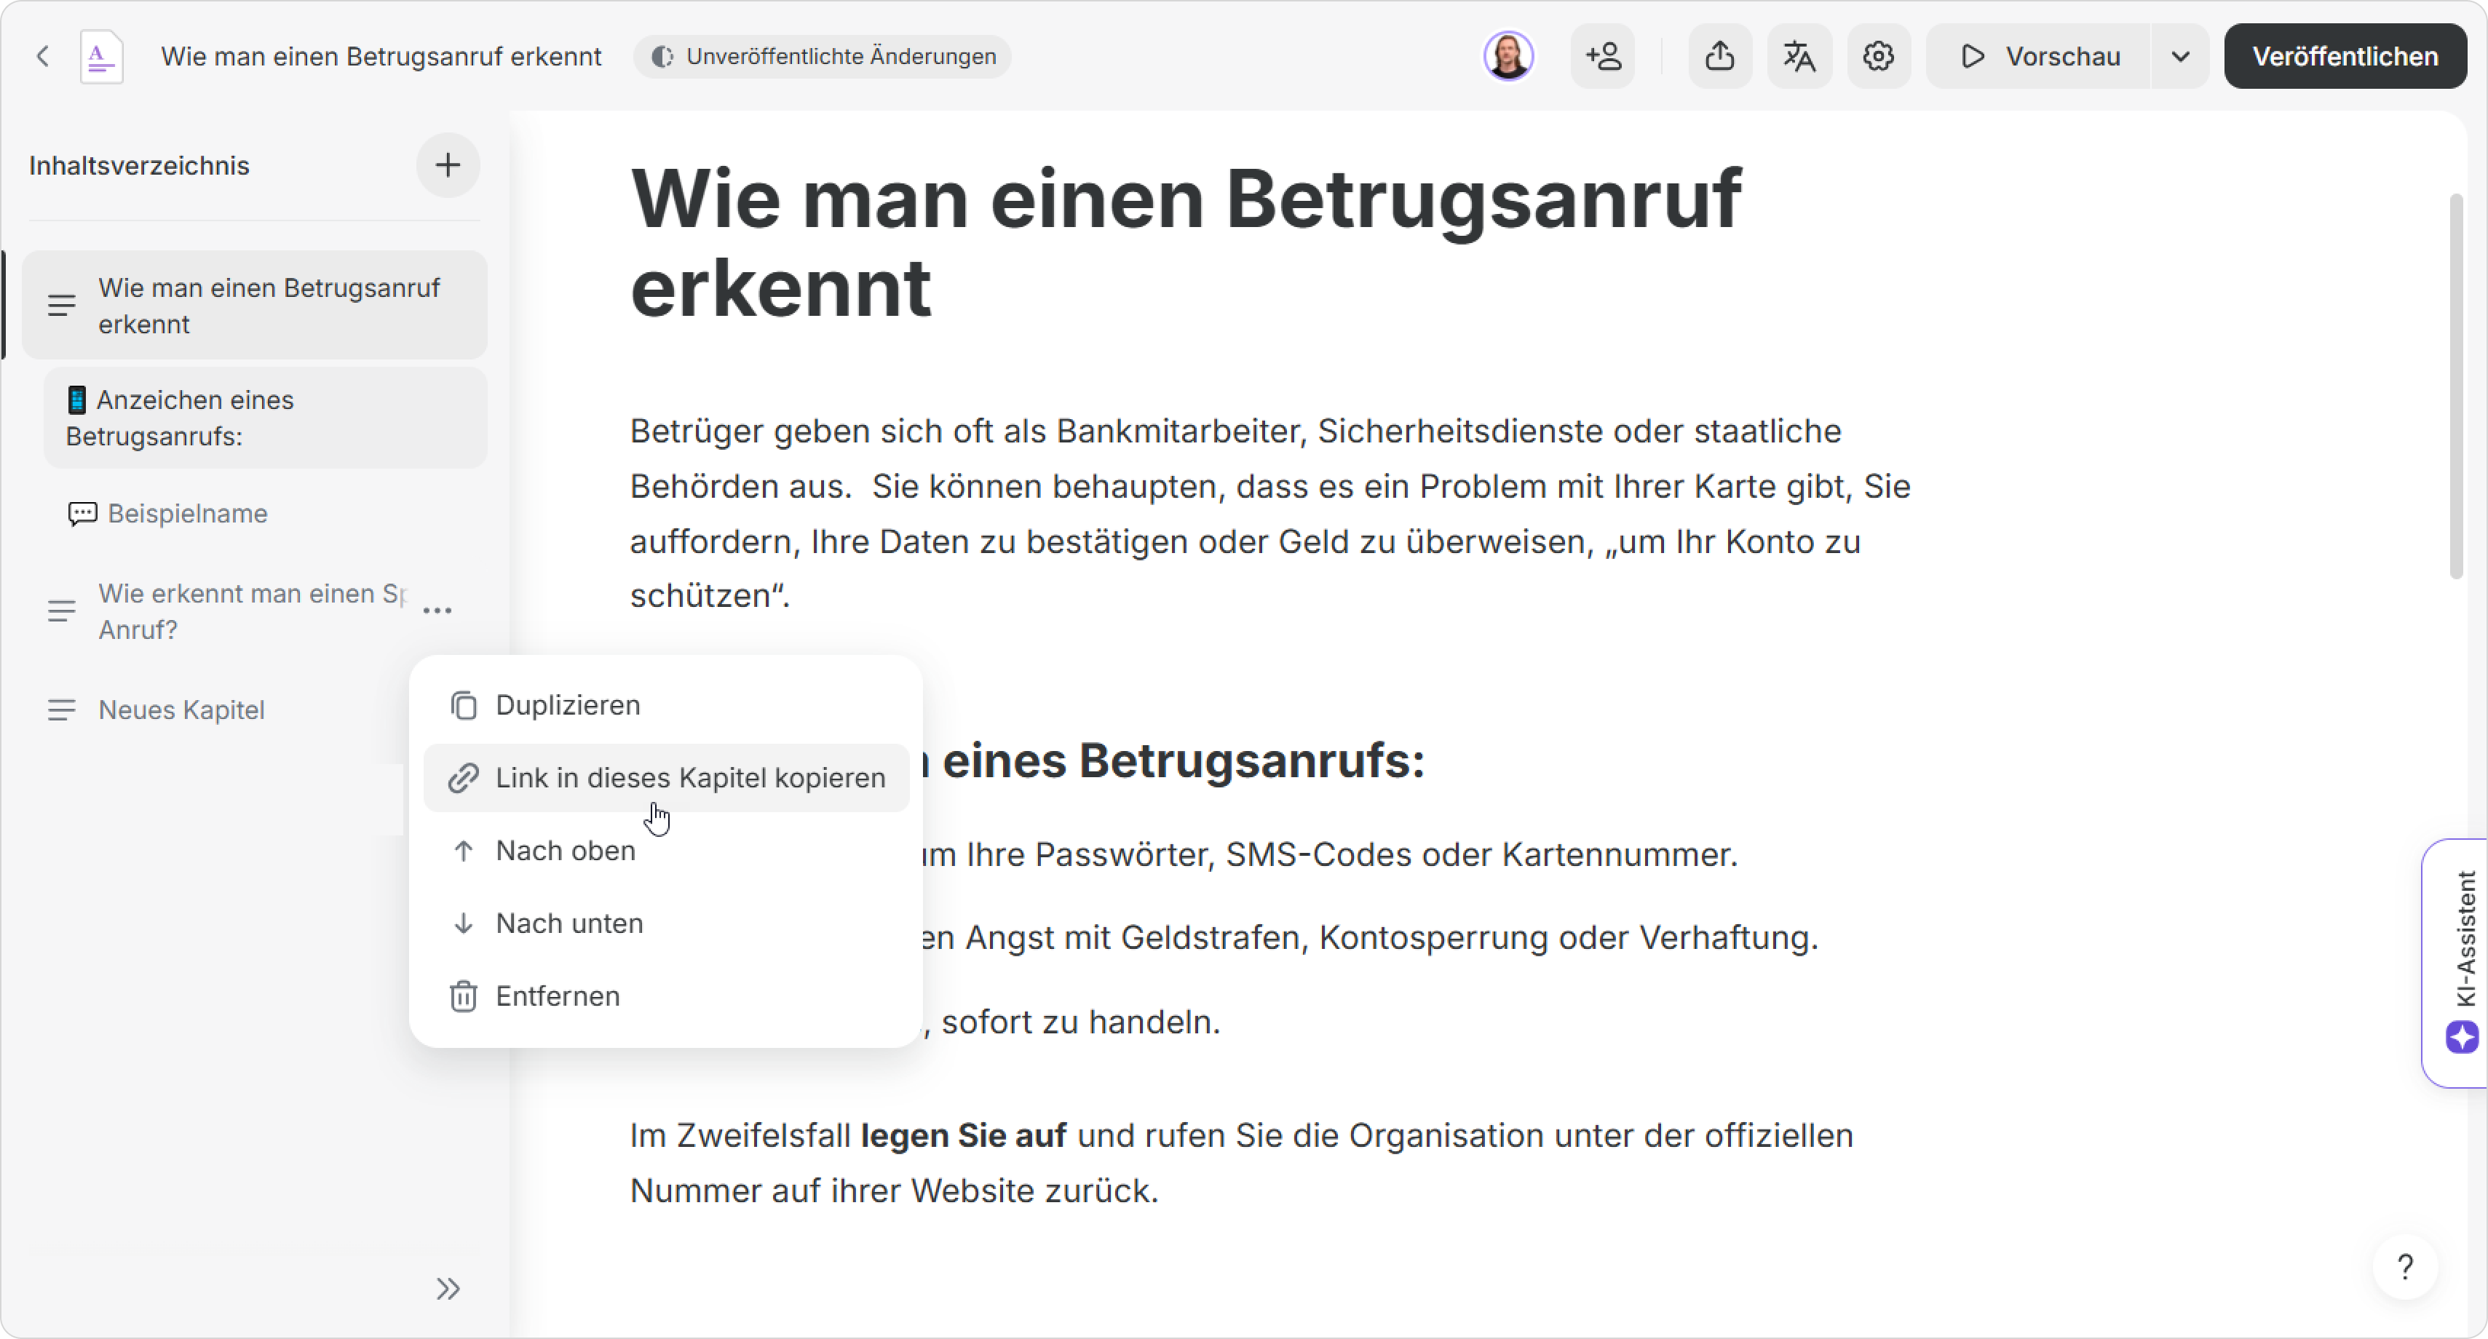
Task: Click the Veröffentlichen button
Action: coord(2345,56)
